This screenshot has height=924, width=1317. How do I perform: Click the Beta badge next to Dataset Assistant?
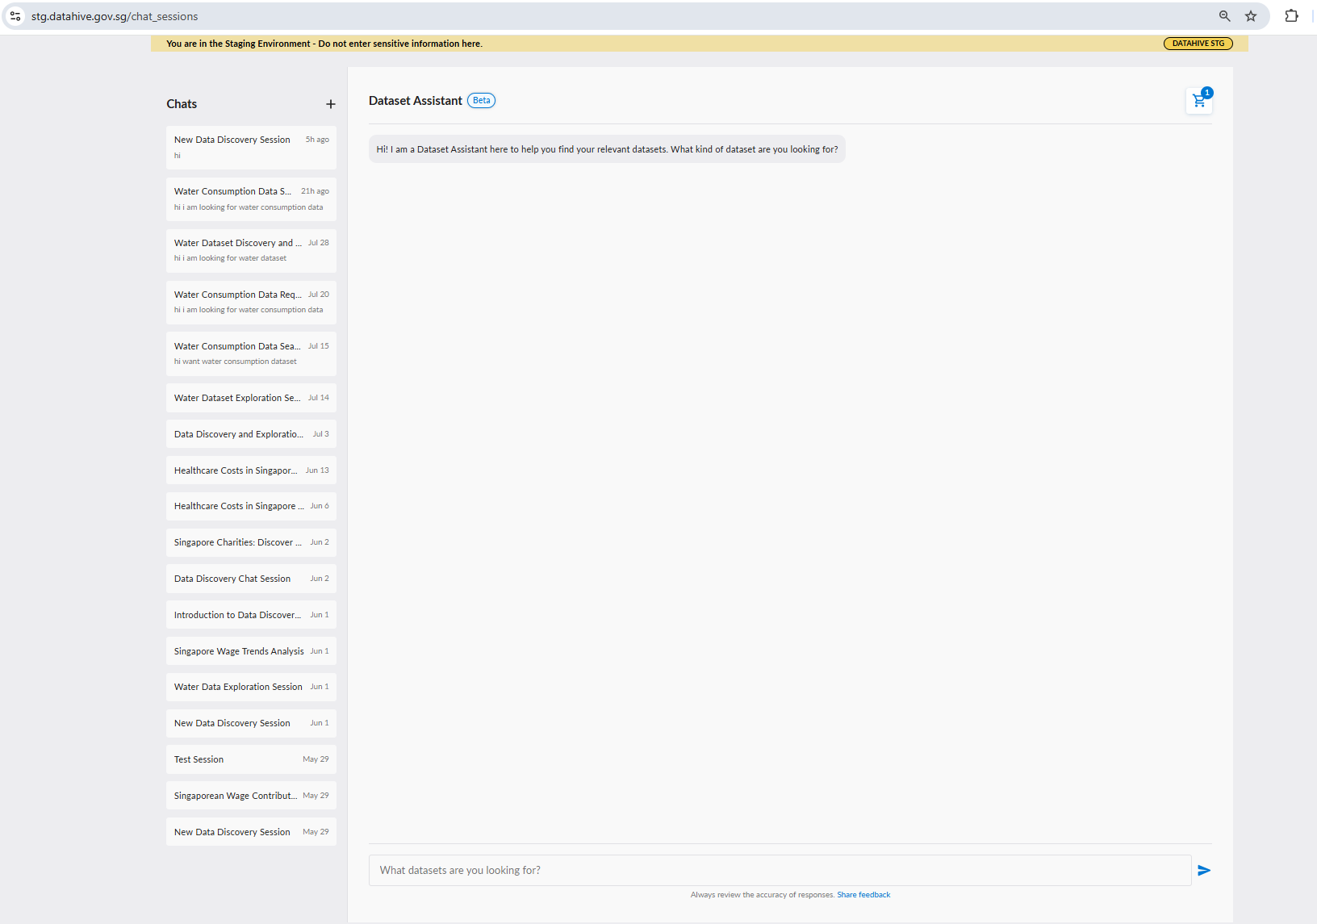(x=482, y=101)
